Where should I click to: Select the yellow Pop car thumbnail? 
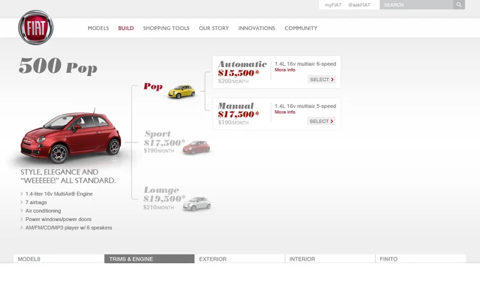click(x=182, y=91)
